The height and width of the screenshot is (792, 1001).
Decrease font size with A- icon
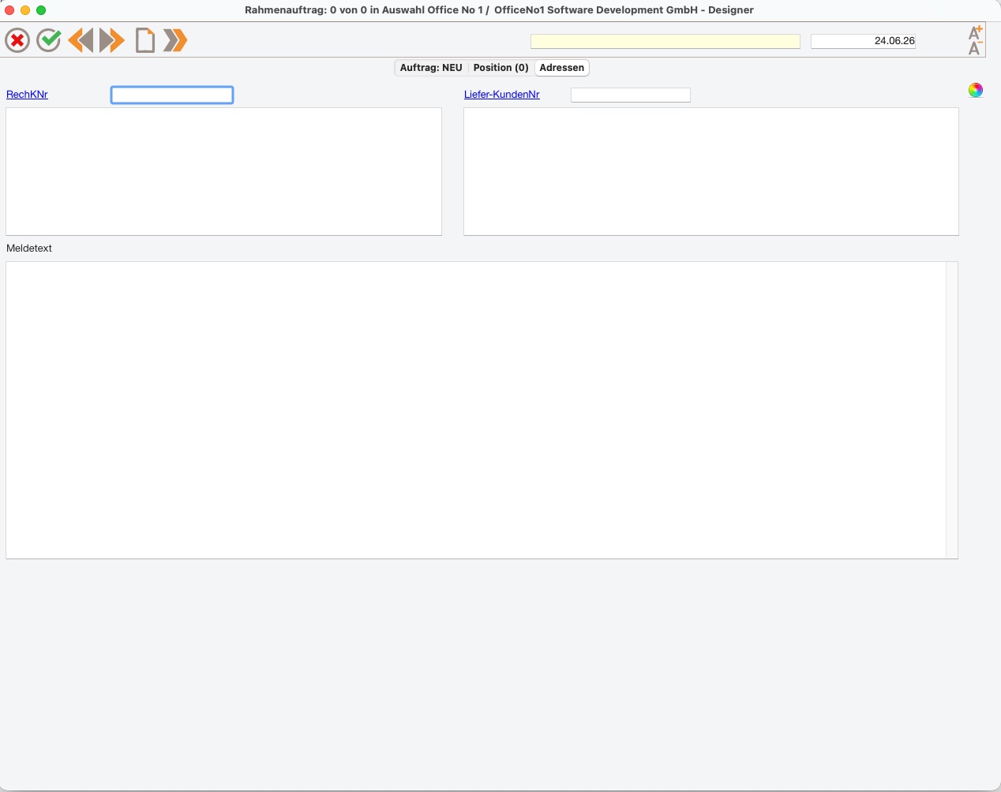976,48
